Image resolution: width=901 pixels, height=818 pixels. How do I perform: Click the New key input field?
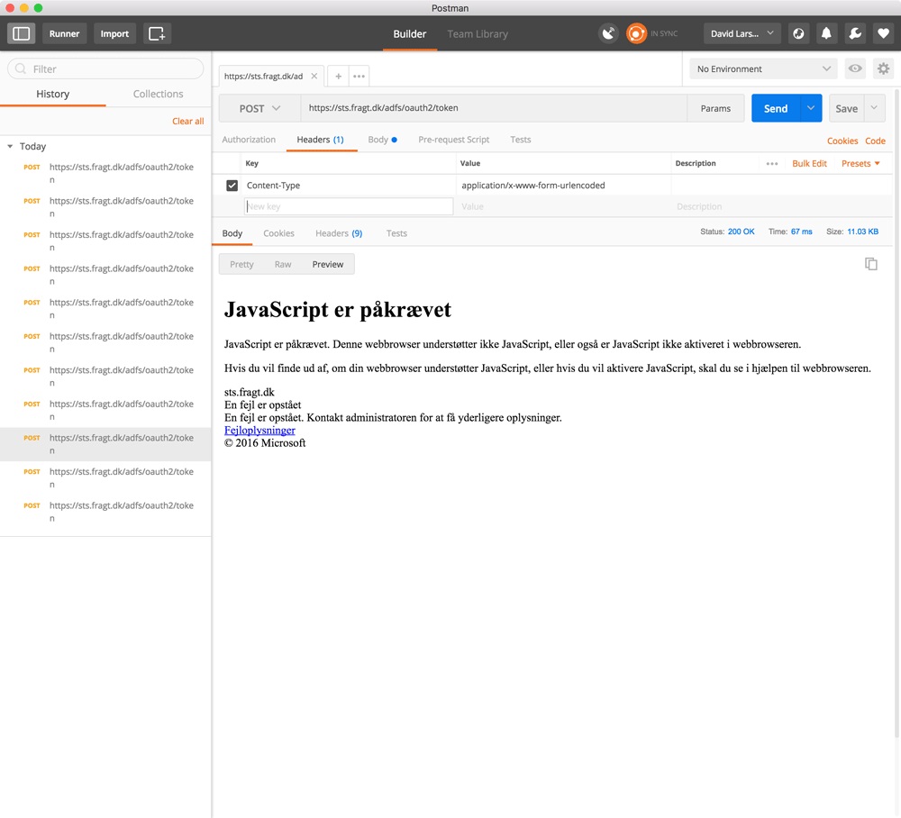[x=349, y=207]
